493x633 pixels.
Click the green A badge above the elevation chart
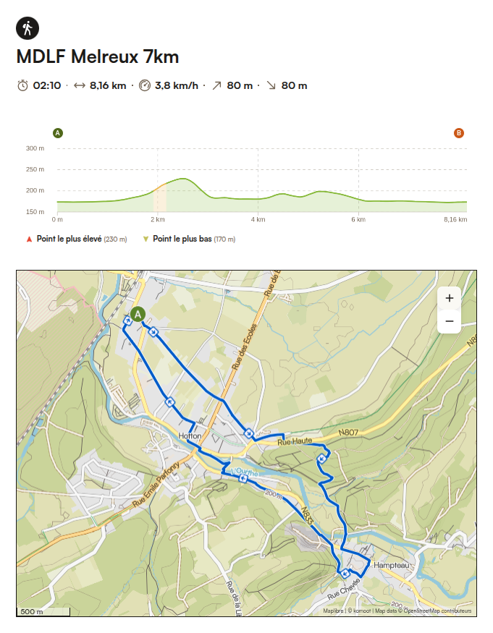[57, 132]
